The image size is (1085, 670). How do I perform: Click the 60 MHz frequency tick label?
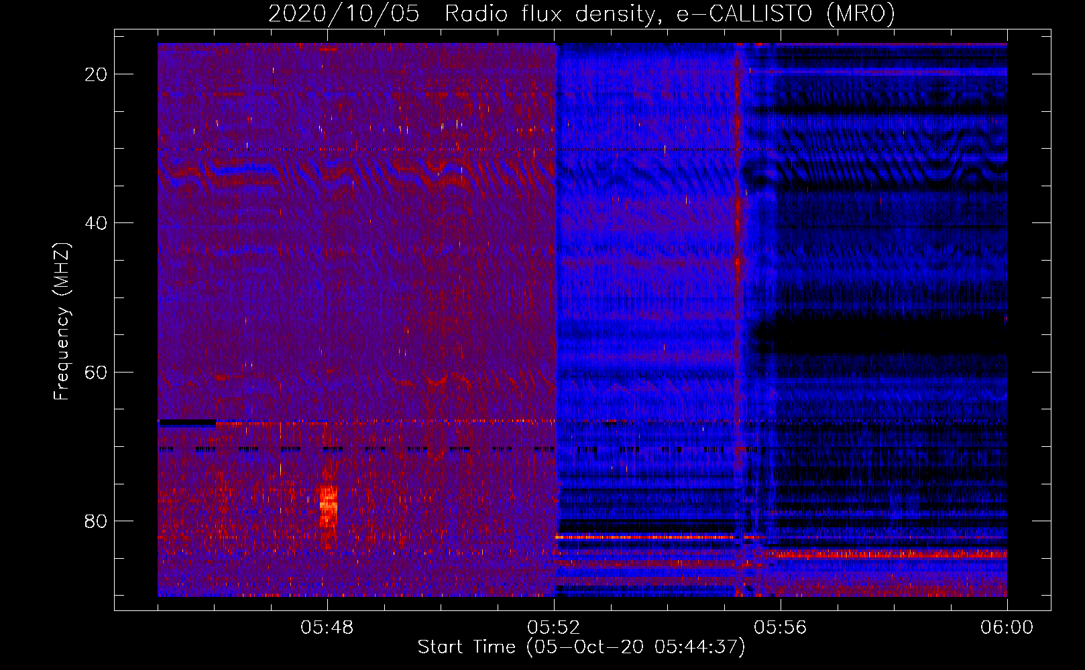96,372
